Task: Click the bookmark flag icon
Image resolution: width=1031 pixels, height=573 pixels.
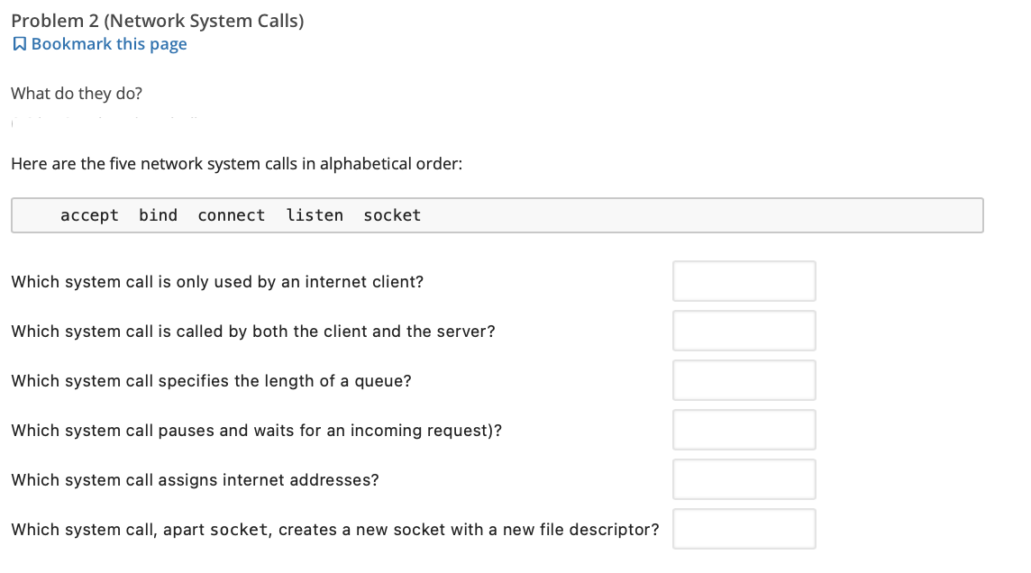Action: tap(19, 42)
